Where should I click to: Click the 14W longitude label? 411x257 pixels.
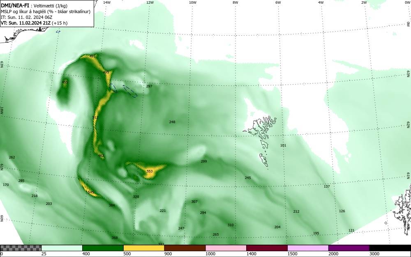[x=107, y=2]
